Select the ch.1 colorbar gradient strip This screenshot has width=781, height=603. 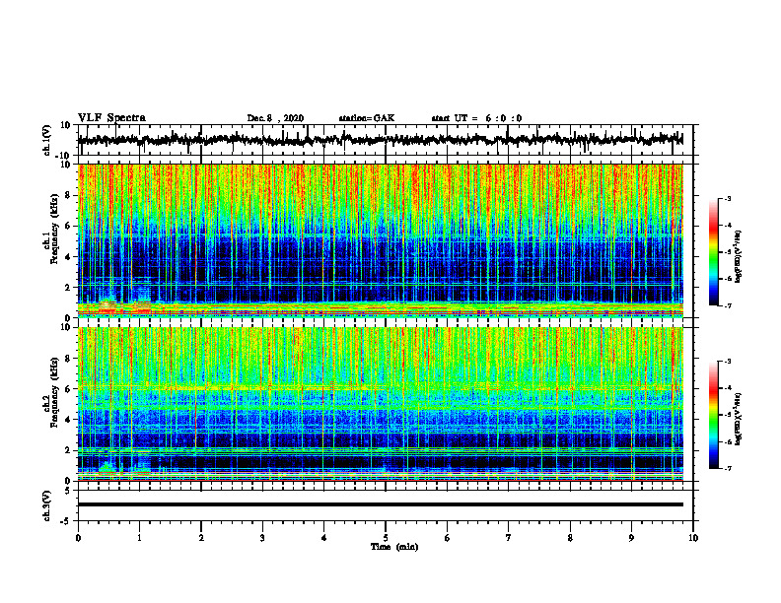(713, 252)
